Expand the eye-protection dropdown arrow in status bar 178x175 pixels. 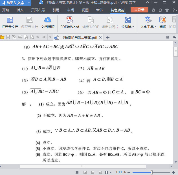pos(111,173)
